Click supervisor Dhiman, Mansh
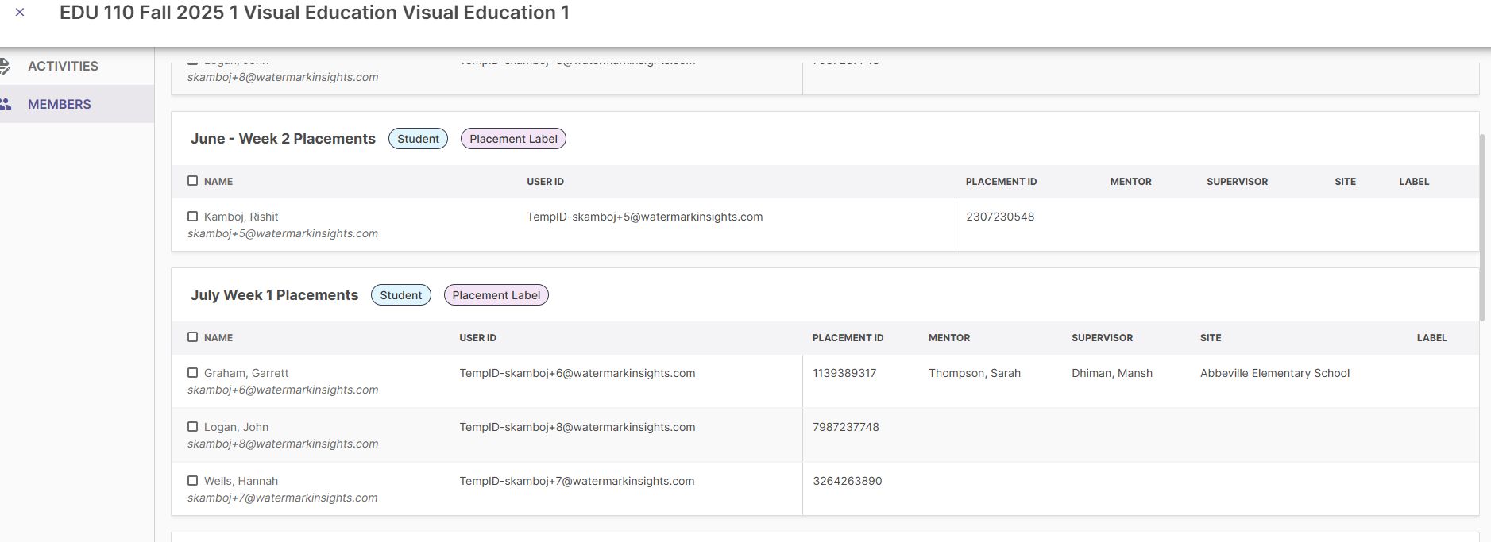 click(x=1112, y=373)
